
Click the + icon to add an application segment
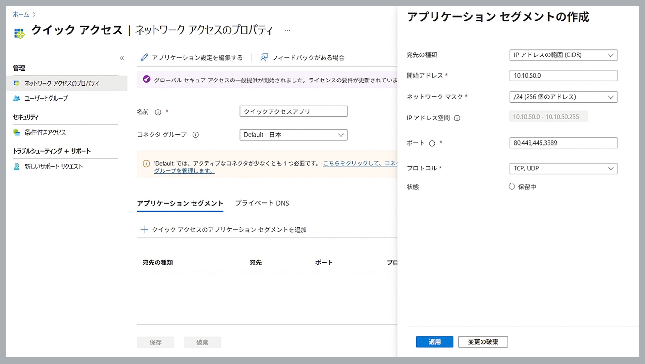pyautogui.click(x=144, y=230)
